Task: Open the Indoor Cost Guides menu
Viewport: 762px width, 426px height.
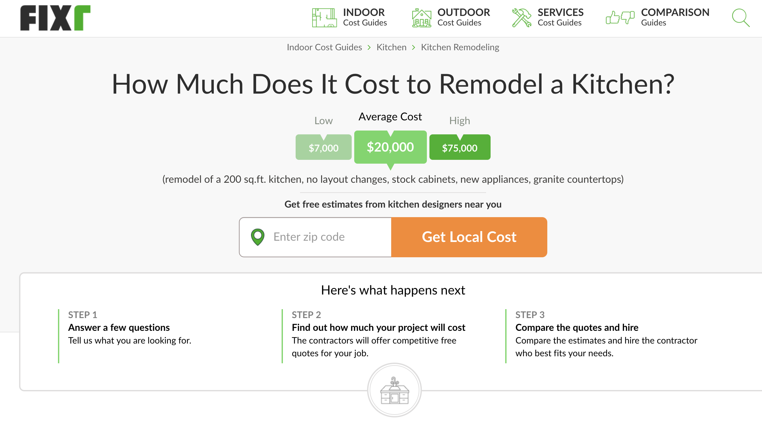Action: click(x=365, y=18)
